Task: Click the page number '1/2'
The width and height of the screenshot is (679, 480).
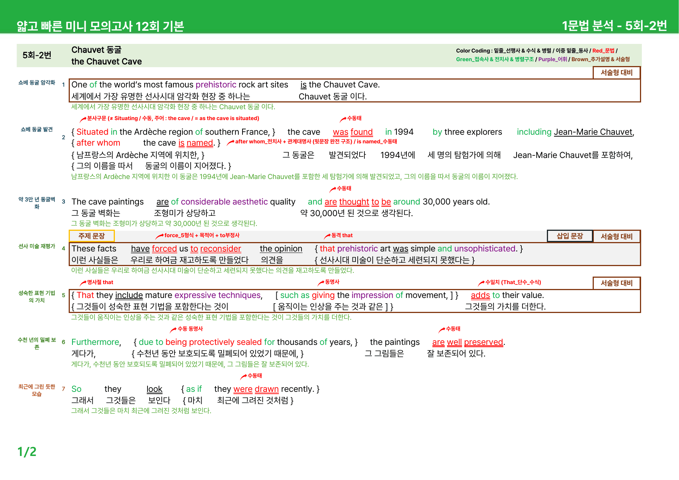Action: point(27,451)
